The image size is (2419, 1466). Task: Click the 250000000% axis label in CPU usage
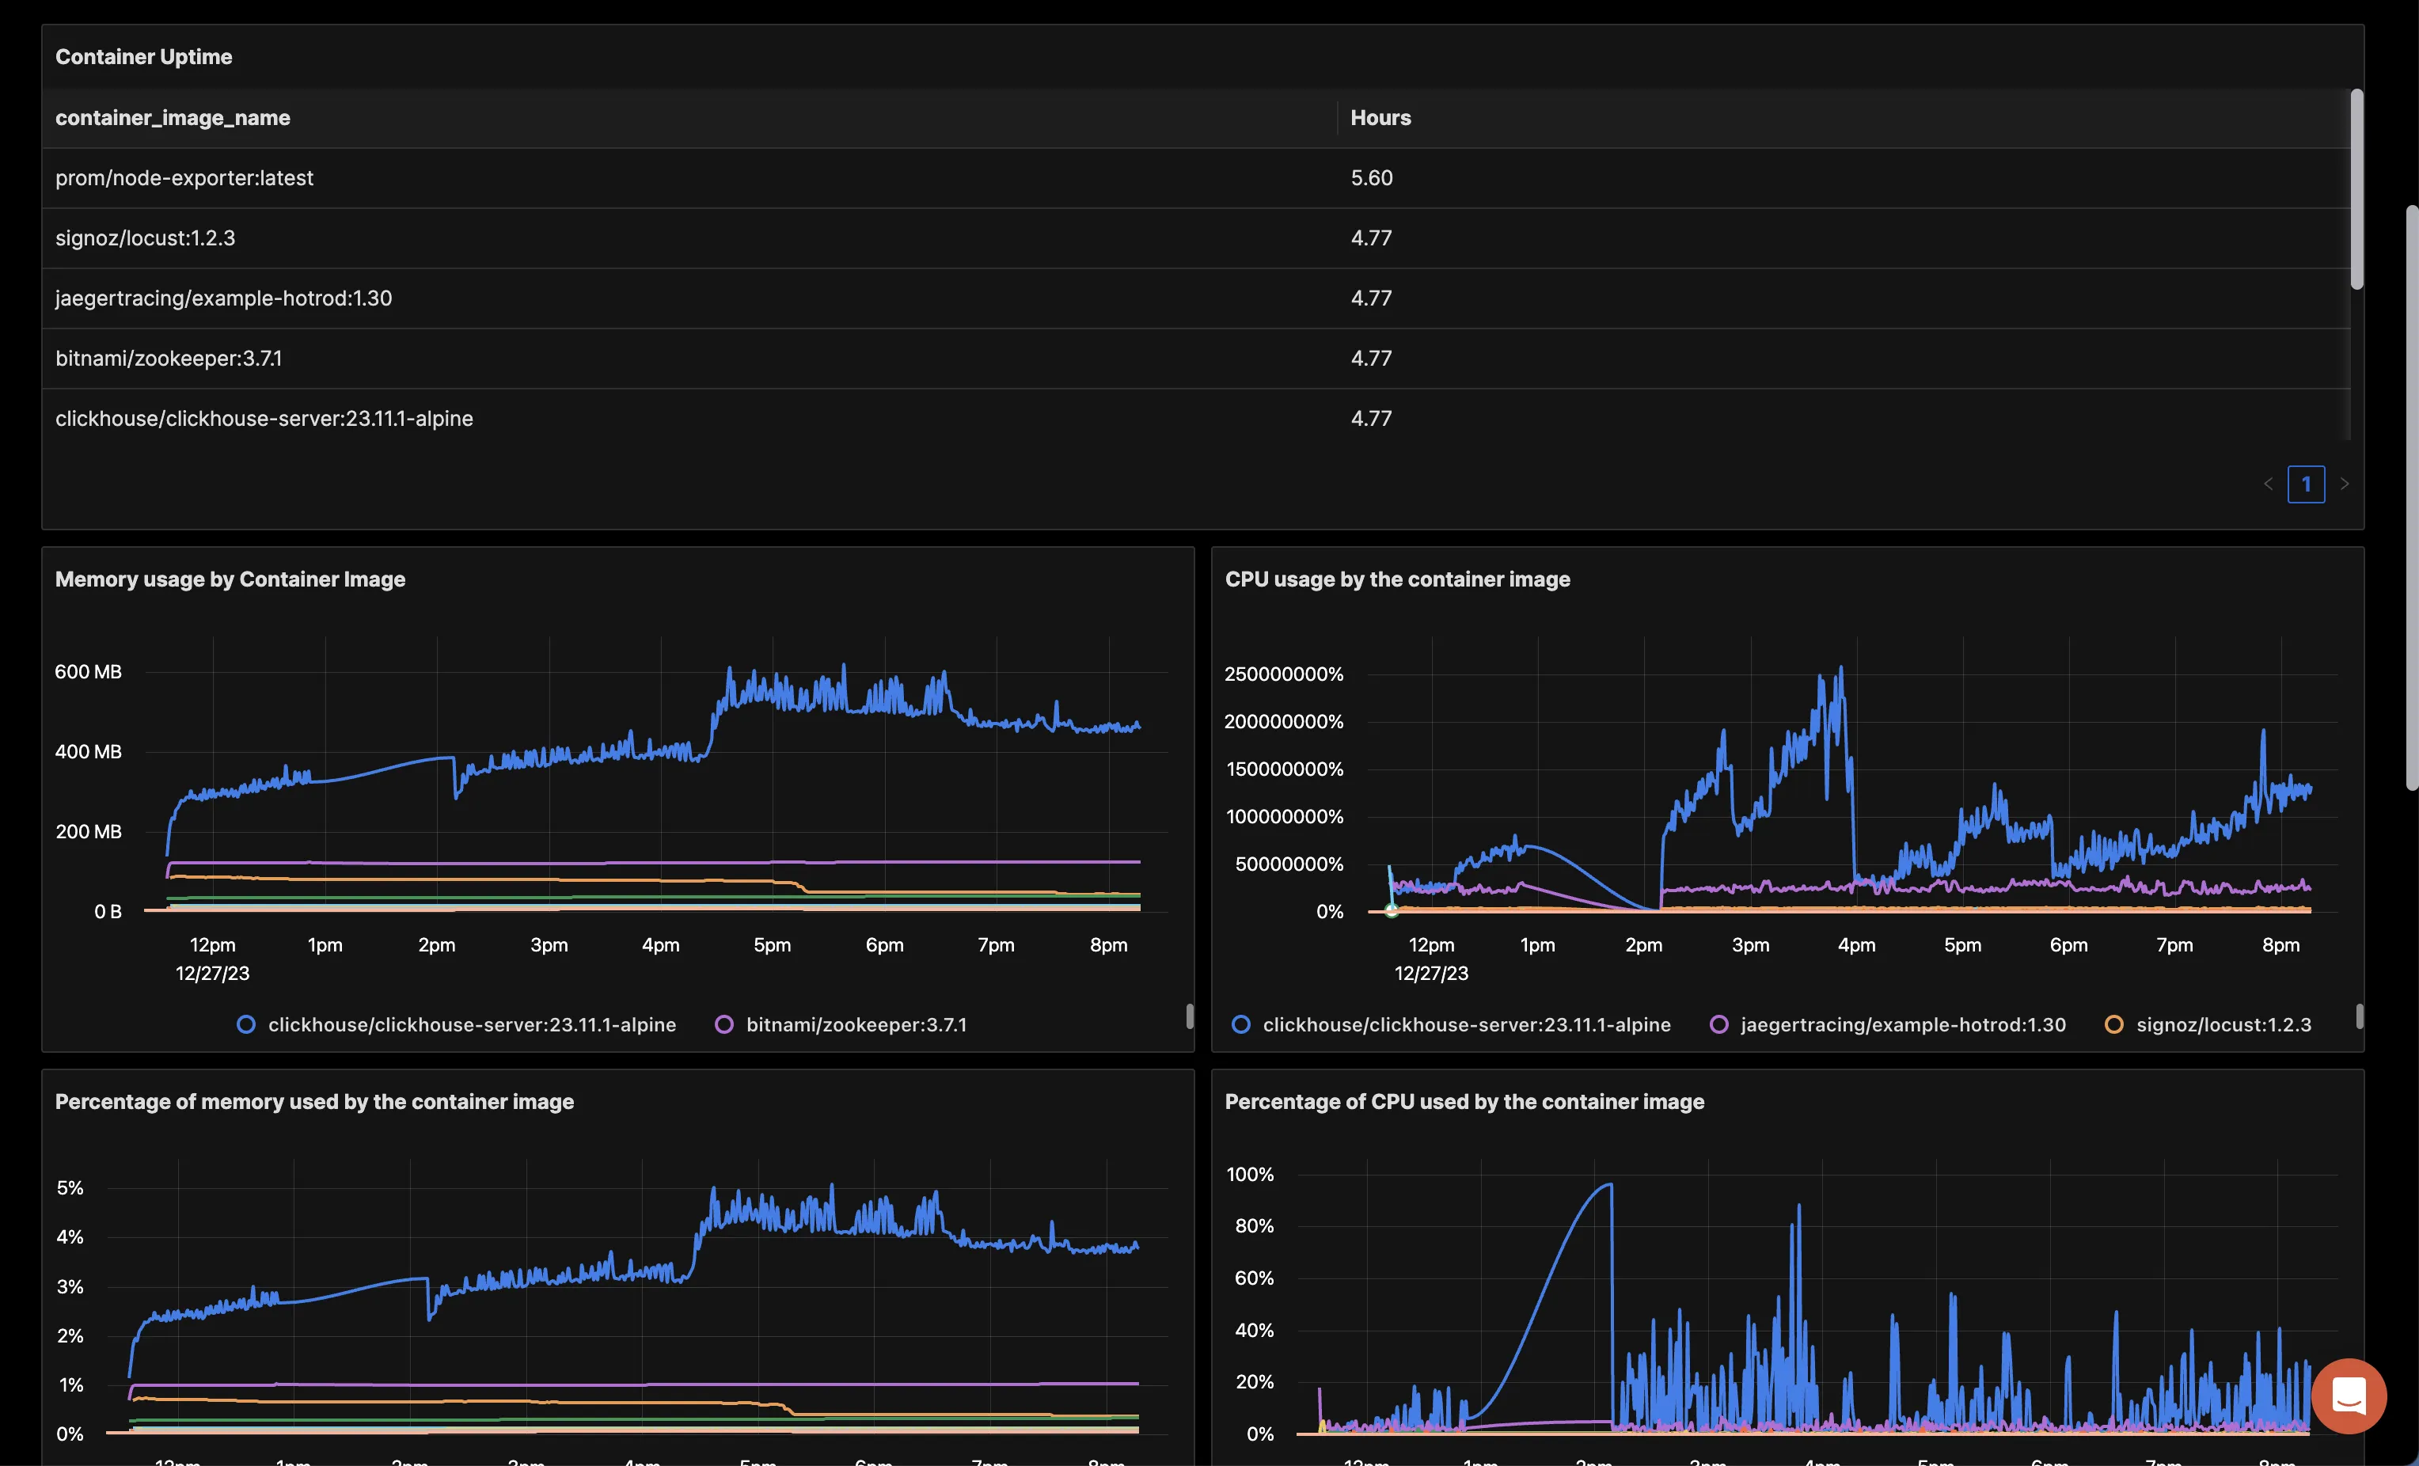[x=1283, y=674]
